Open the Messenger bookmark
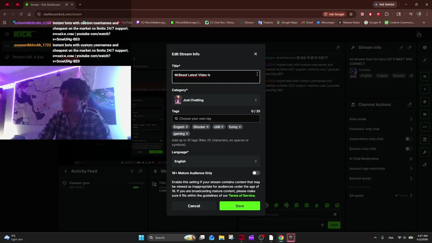Screen dimensions: 432x243 pos(325,23)
